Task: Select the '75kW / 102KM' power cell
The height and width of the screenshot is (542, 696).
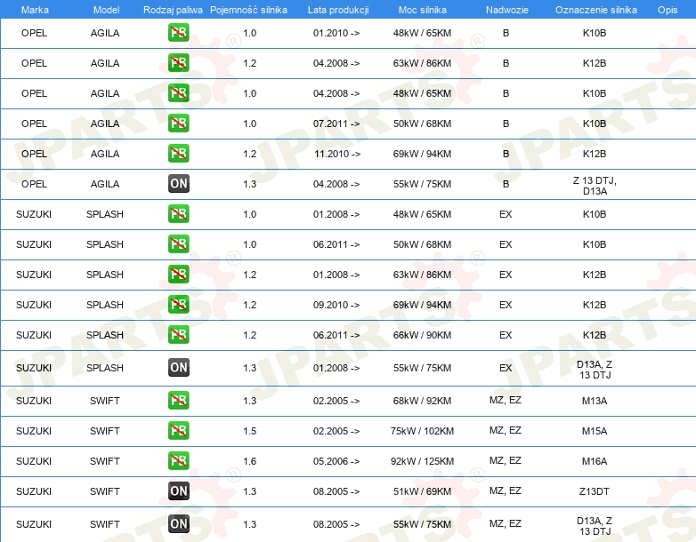Action: click(422, 431)
